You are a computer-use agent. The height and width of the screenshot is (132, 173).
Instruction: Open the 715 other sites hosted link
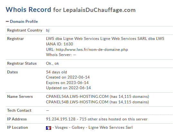114,119
